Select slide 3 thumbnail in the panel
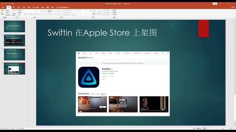 (x=14, y=55)
